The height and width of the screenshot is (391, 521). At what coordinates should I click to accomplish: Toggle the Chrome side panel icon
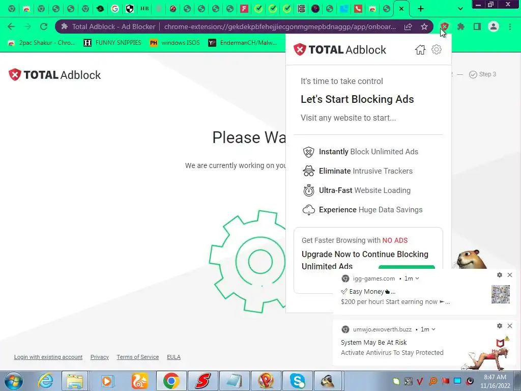pos(477,26)
